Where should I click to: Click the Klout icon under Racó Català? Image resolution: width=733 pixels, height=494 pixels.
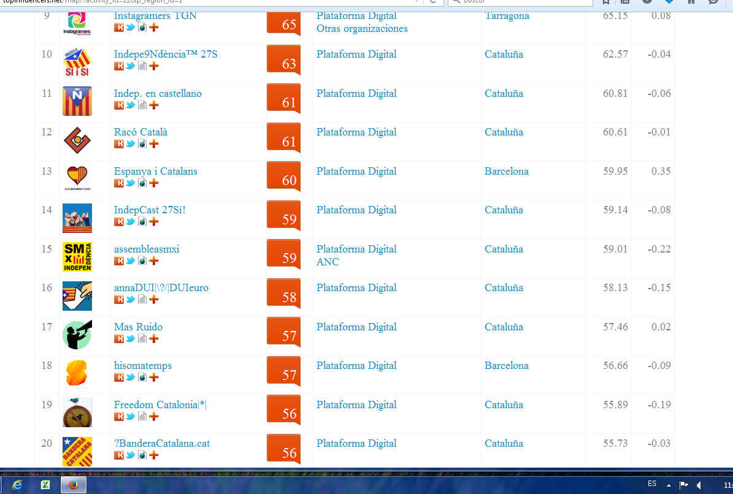pos(119,144)
